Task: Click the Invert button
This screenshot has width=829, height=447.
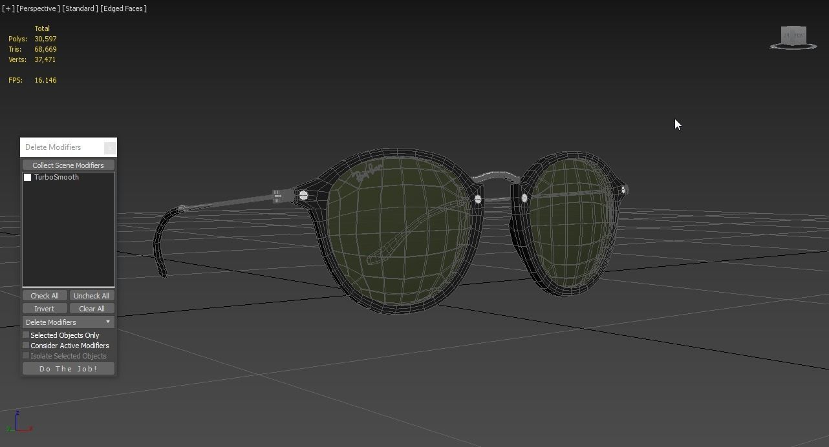Action: pyautogui.click(x=45, y=309)
